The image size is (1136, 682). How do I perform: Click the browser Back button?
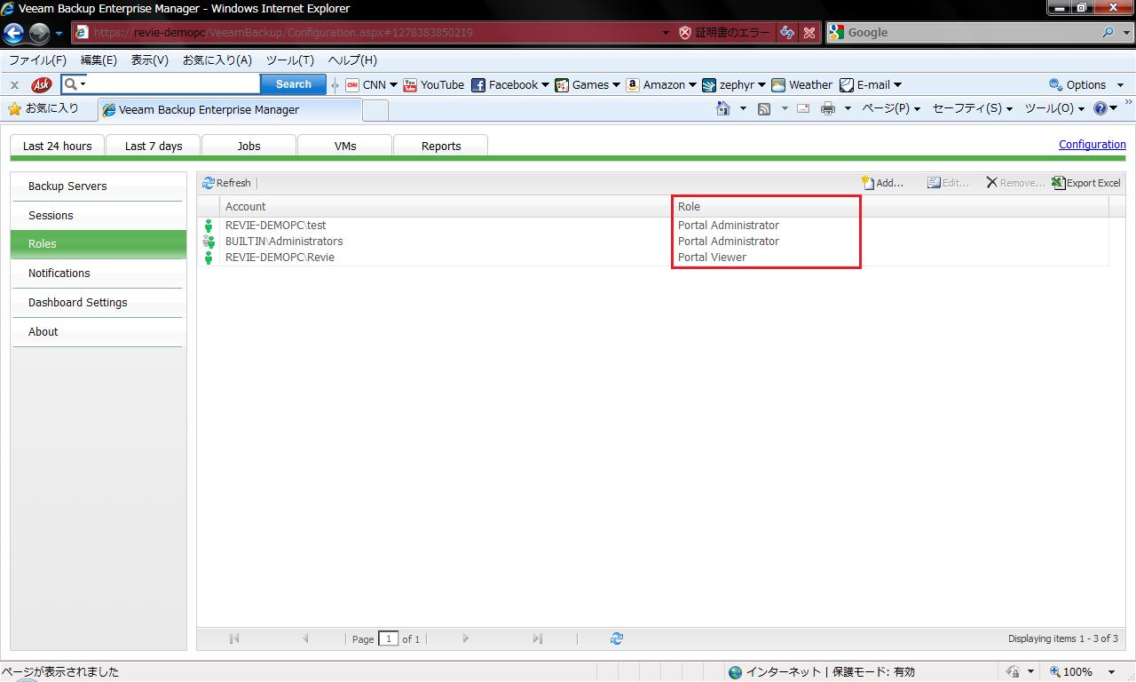click(x=14, y=34)
